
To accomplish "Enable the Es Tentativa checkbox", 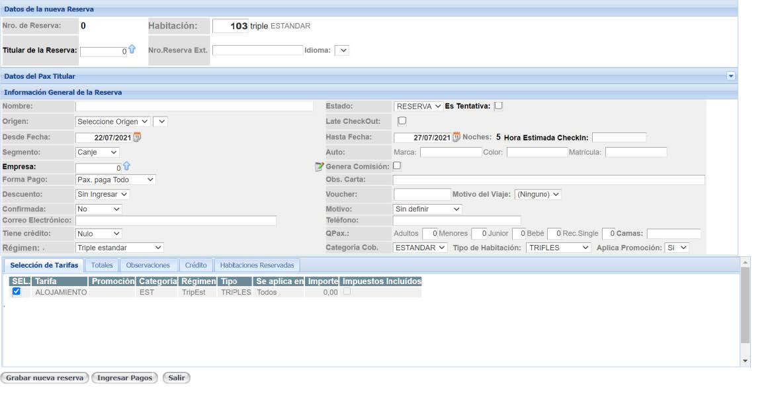I will (x=499, y=106).
